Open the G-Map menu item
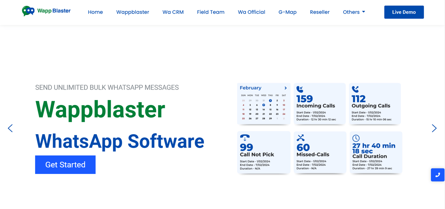 (x=287, y=12)
